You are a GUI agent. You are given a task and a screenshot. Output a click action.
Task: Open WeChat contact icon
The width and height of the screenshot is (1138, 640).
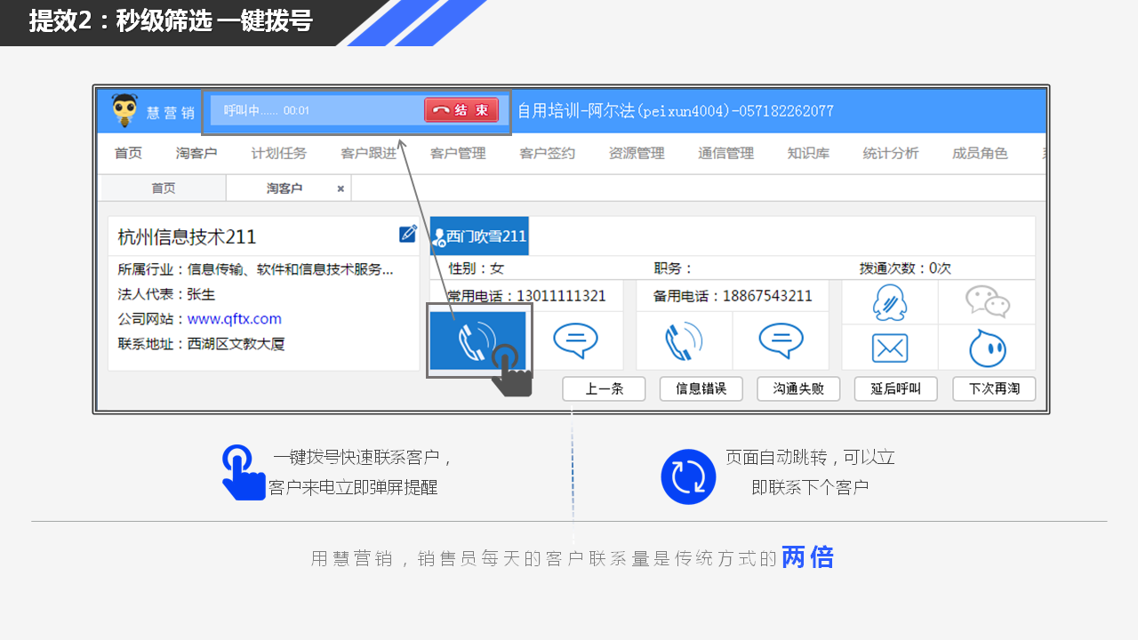pos(987,302)
